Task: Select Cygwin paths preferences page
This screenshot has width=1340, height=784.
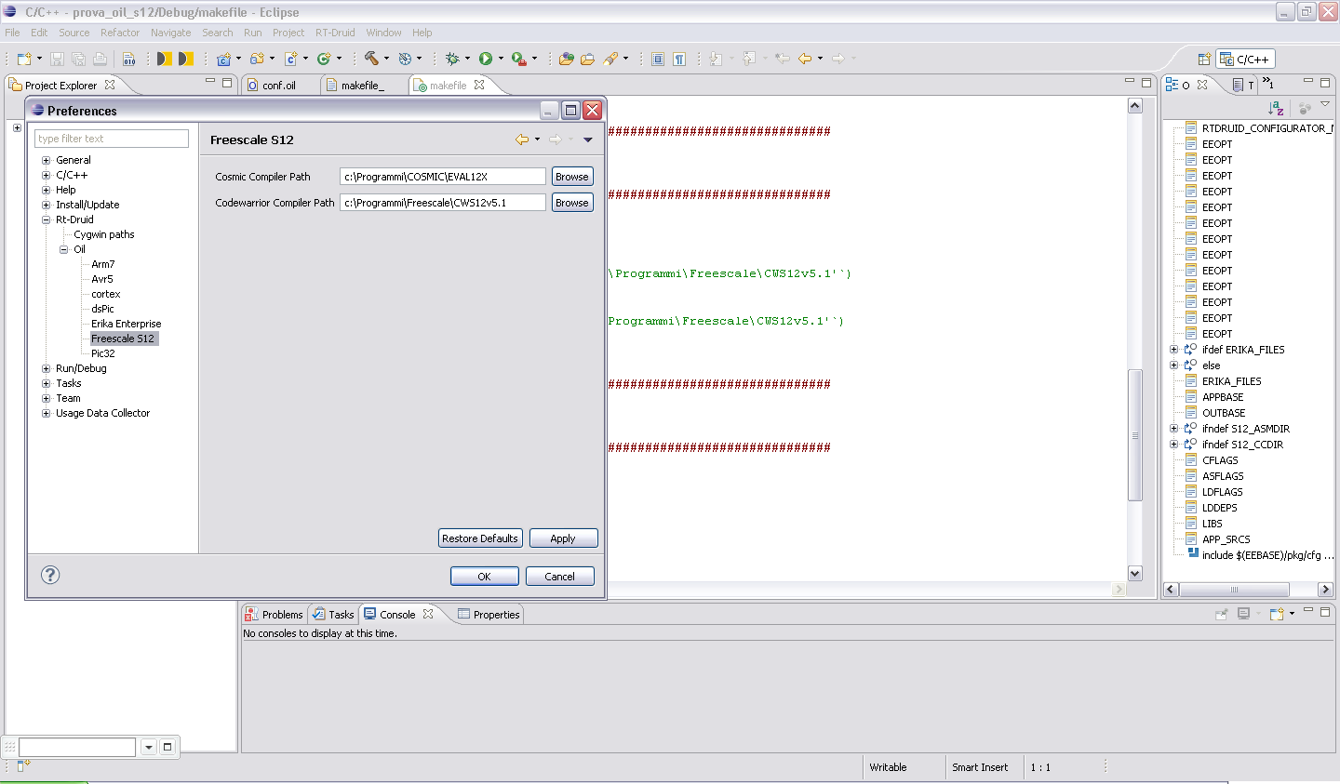Action: click(x=104, y=234)
